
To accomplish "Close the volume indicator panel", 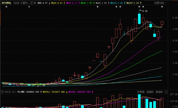I will (166, 92).
